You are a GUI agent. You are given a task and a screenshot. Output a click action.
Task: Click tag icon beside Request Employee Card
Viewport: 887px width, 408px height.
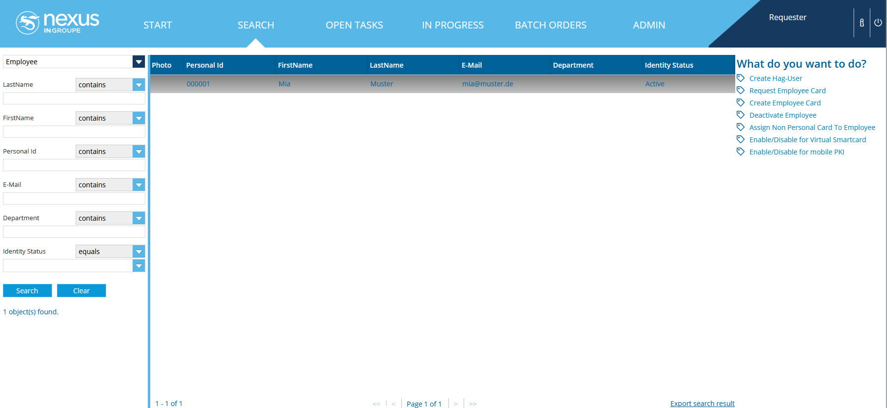(741, 90)
